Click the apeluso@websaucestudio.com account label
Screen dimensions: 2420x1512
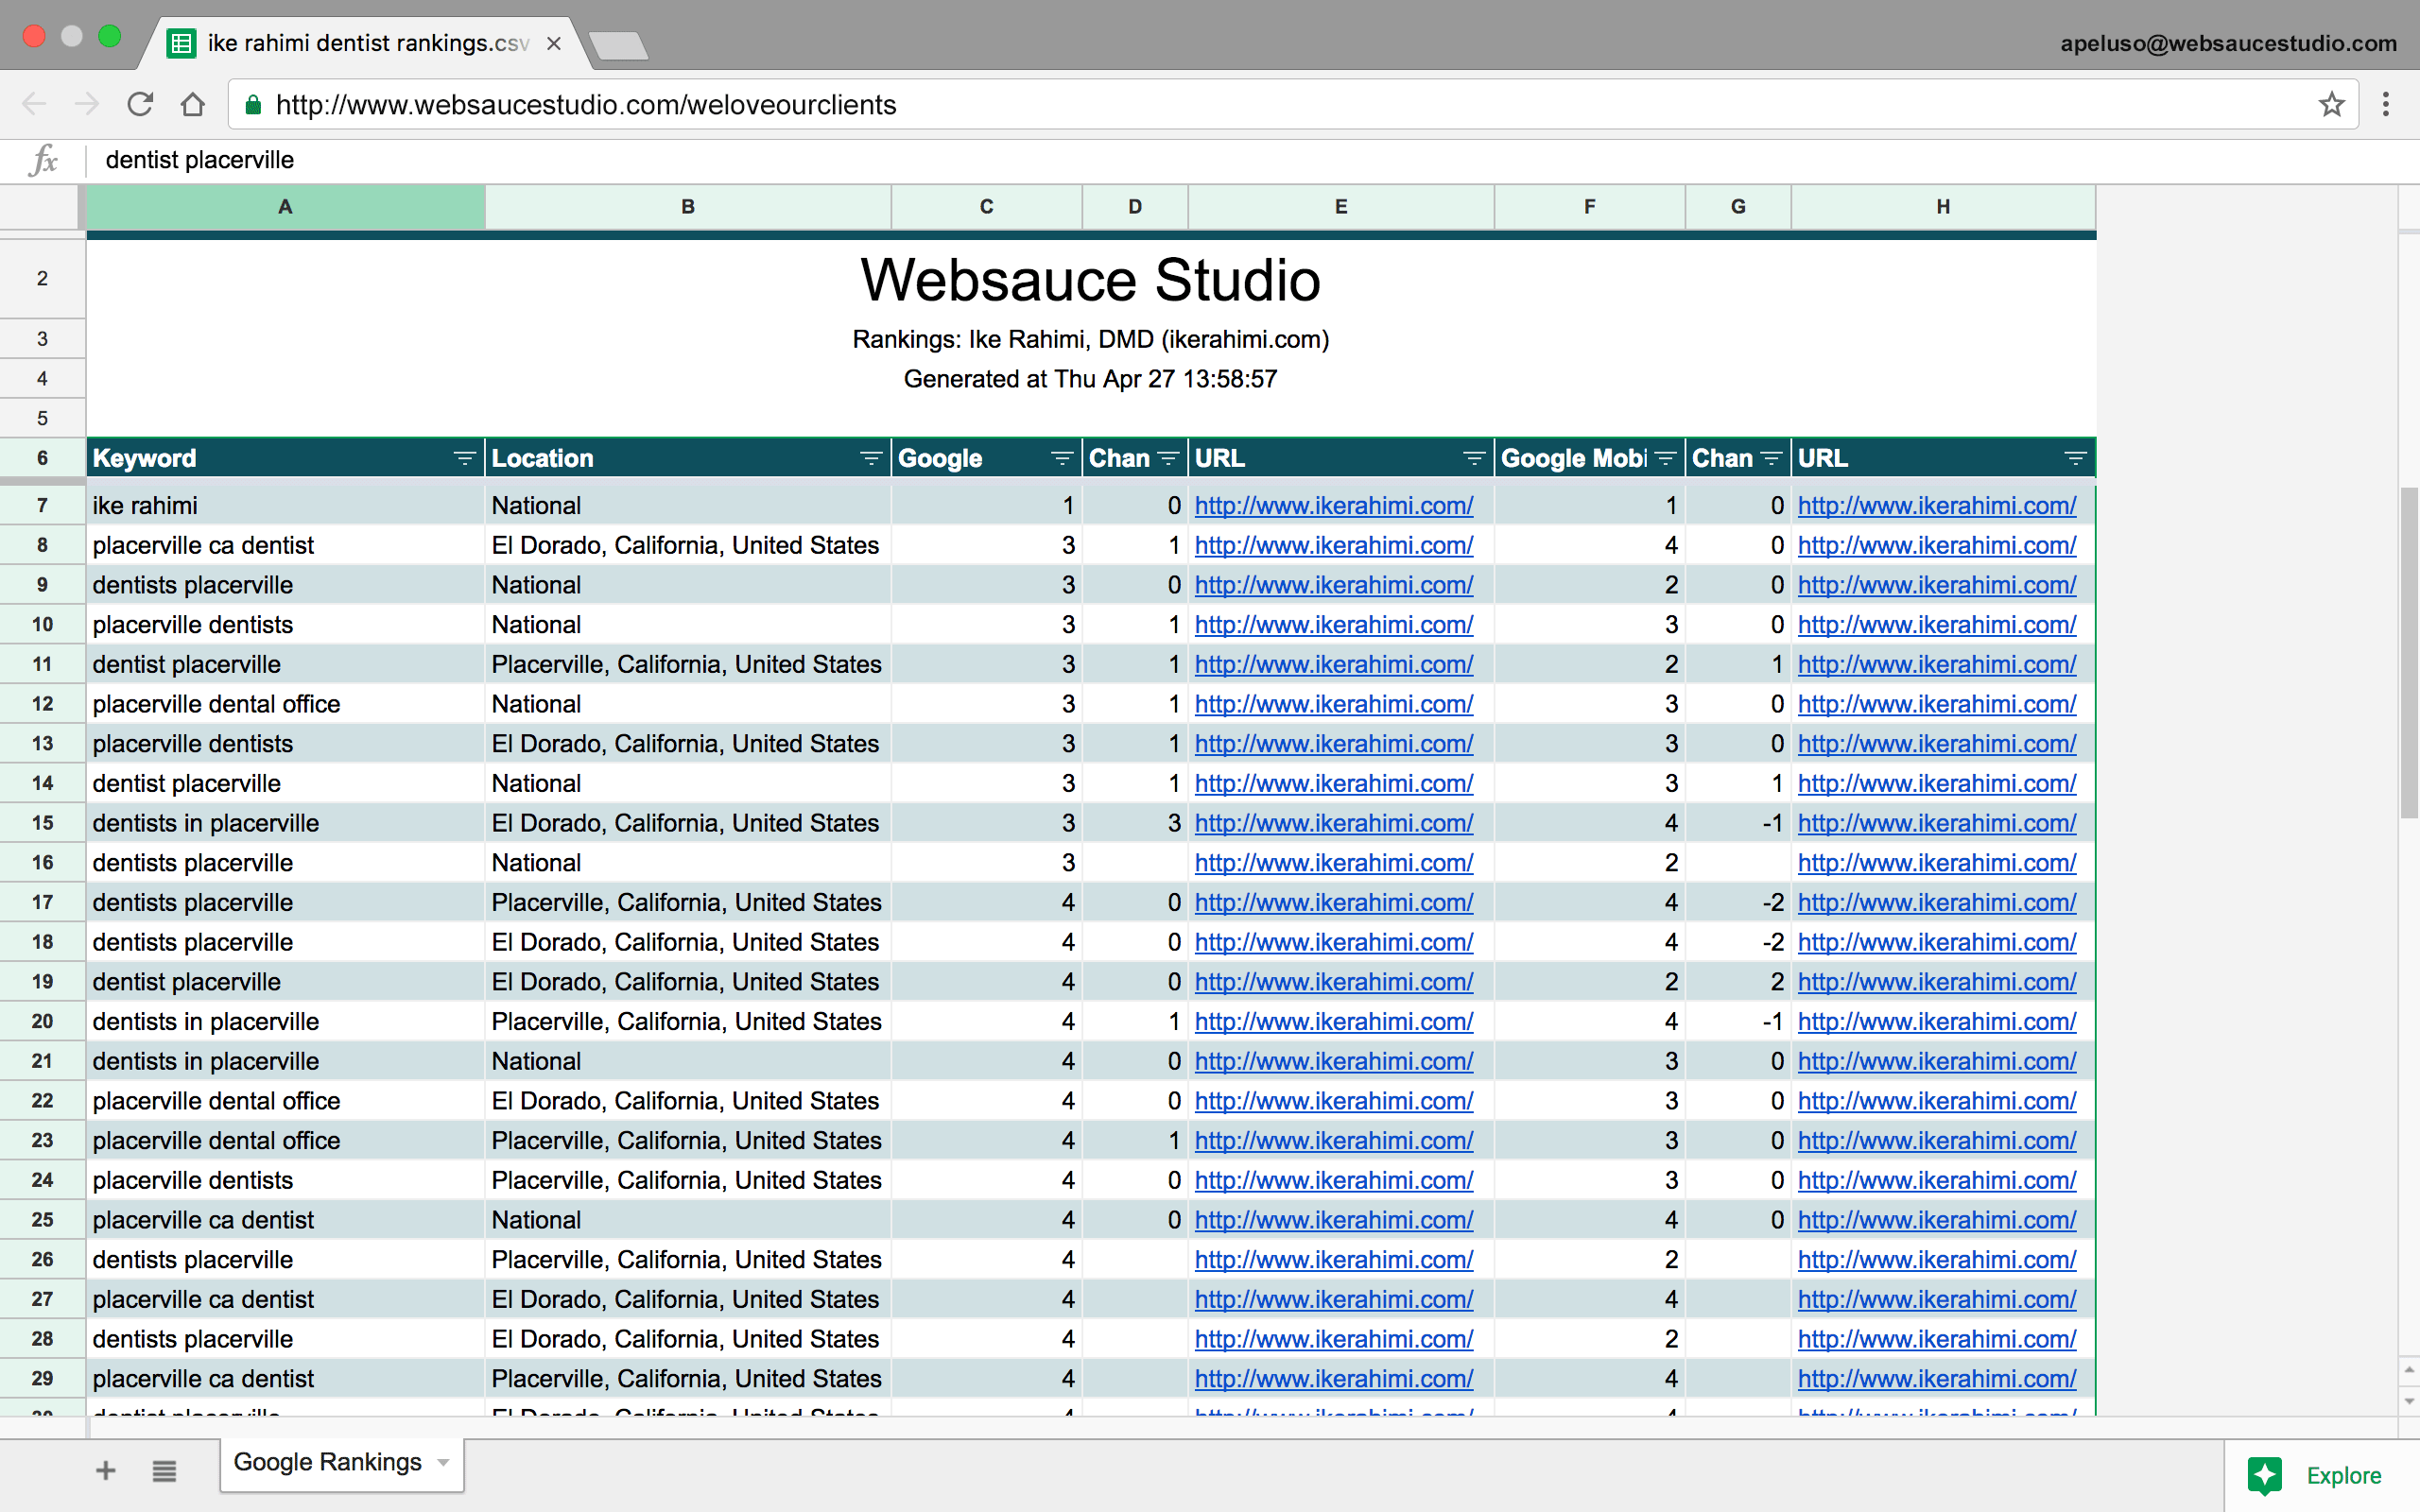(2228, 43)
